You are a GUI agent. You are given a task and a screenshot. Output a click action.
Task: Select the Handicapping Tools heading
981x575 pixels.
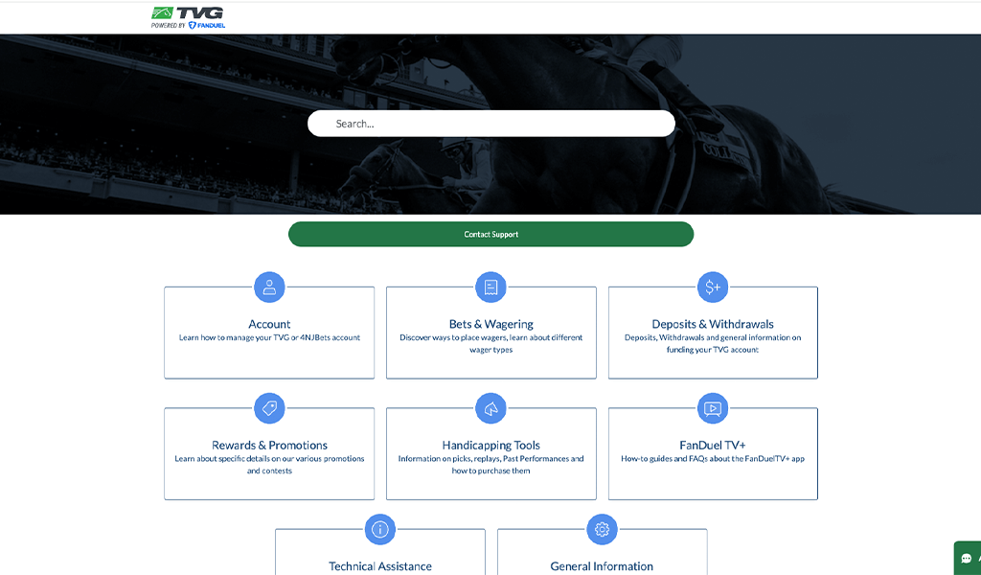(491, 445)
